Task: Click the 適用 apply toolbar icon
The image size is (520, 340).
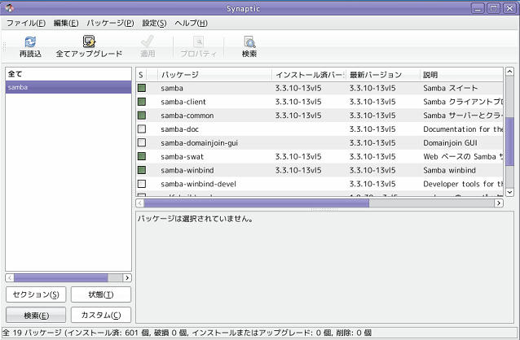Action: [x=148, y=42]
